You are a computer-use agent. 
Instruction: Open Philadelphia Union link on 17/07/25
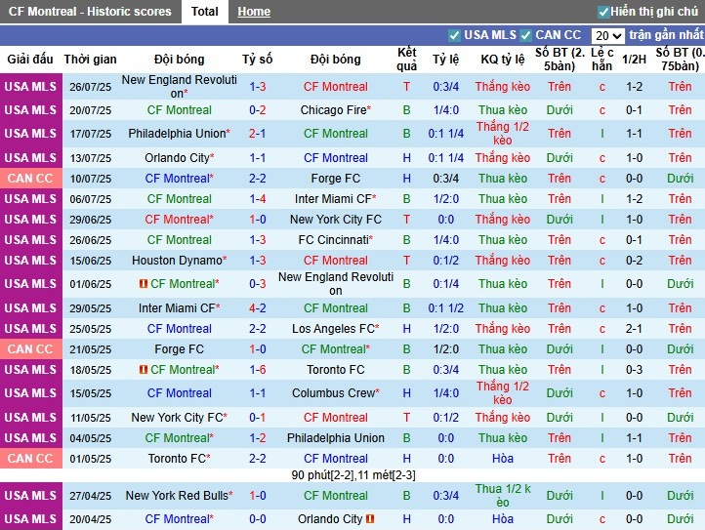177,134
